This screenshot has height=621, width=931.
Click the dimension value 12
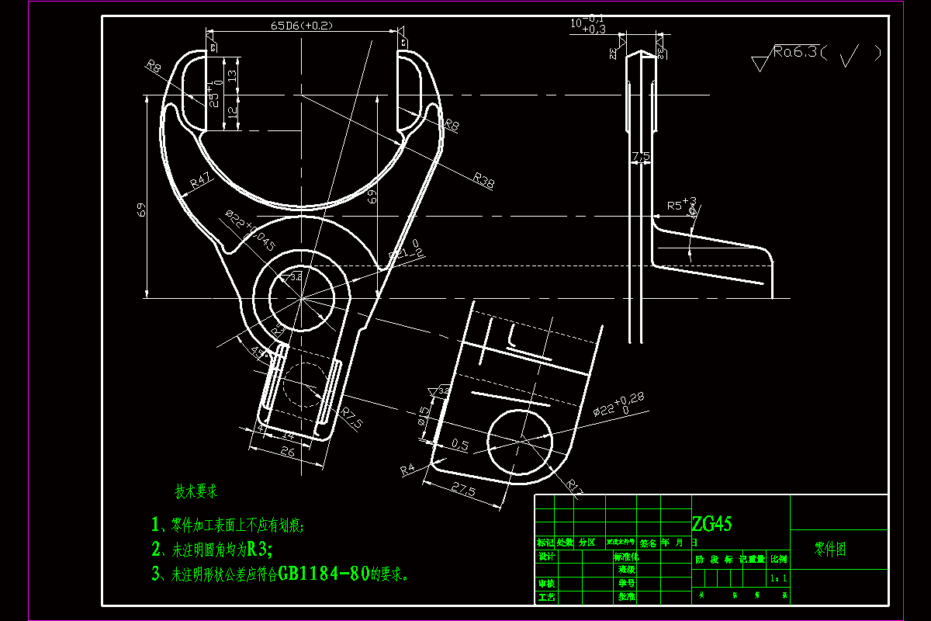pos(232,113)
